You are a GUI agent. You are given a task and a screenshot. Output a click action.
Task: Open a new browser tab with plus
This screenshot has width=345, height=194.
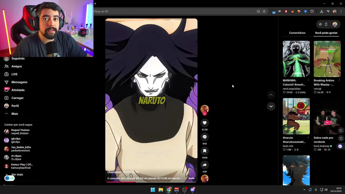[95, 4]
